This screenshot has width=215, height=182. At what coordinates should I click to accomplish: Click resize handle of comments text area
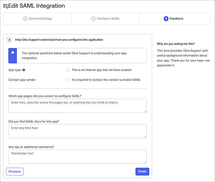tap(146, 163)
